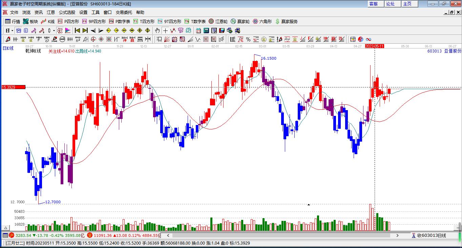The height and width of the screenshot is (248, 462).
Task: Toggle the red framed indicator button
Action: pyautogui.click(x=60, y=30)
